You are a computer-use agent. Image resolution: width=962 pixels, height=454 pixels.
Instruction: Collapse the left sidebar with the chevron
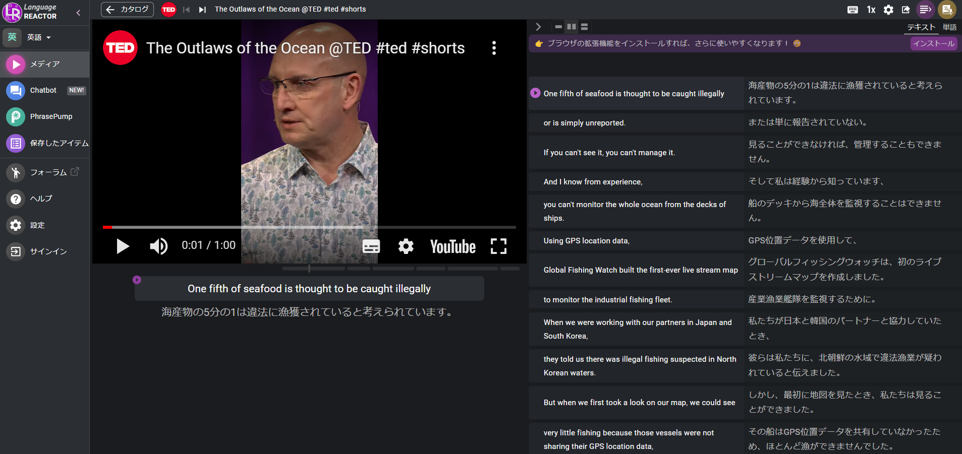(78, 13)
